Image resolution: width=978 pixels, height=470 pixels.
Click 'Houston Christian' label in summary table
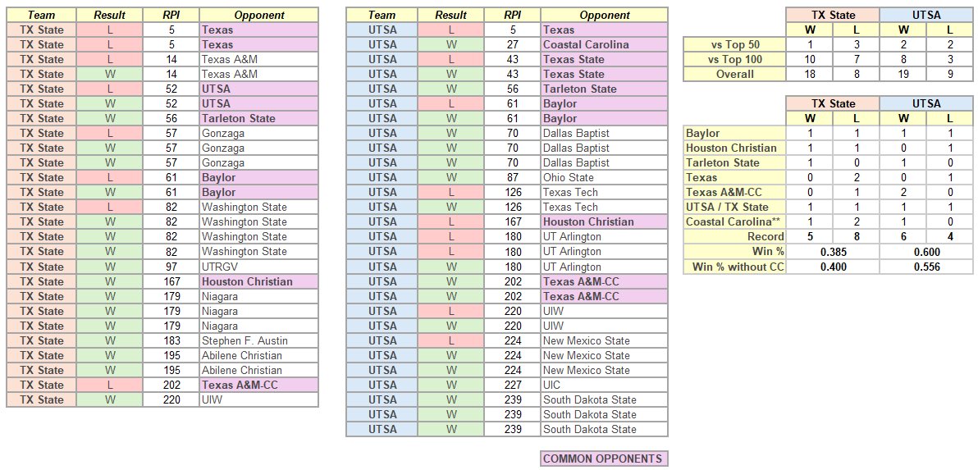pyautogui.click(x=735, y=148)
